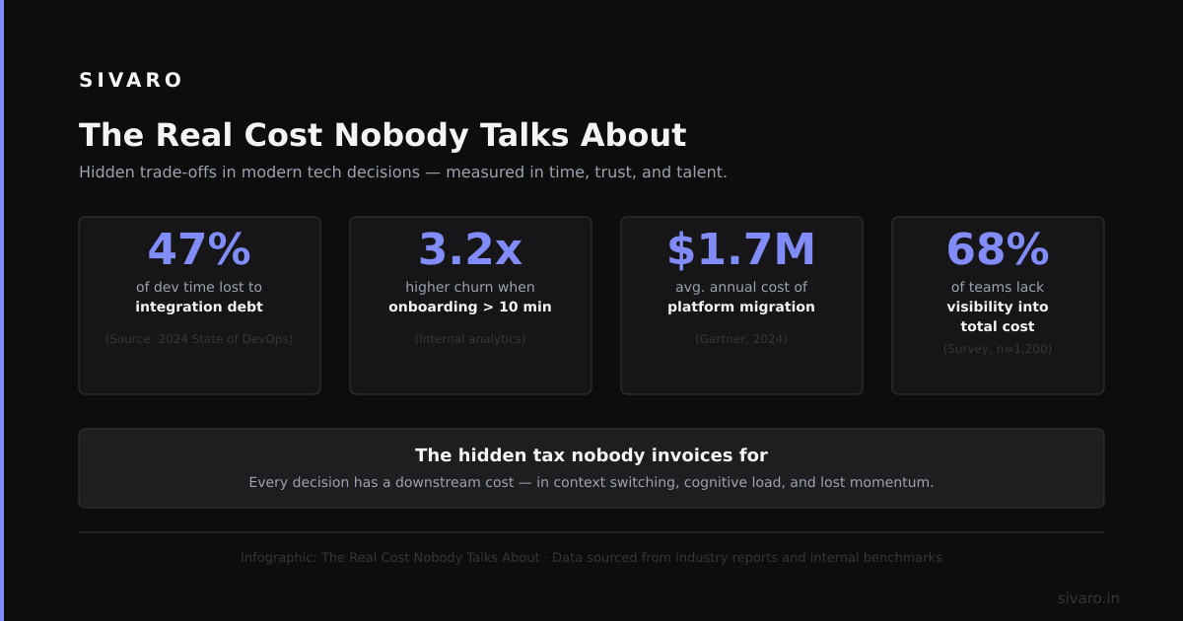Screen dimensions: 1183x621
Task: Select the platform migration label
Action: coord(741,307)
